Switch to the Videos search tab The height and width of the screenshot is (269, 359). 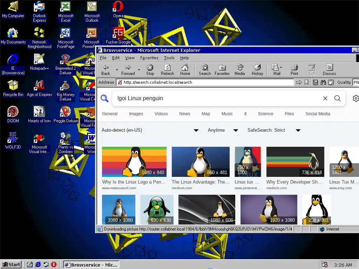[161, 114]
